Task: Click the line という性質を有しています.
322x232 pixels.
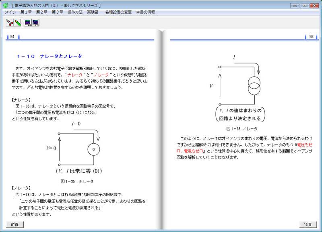Action: [35, 119]
